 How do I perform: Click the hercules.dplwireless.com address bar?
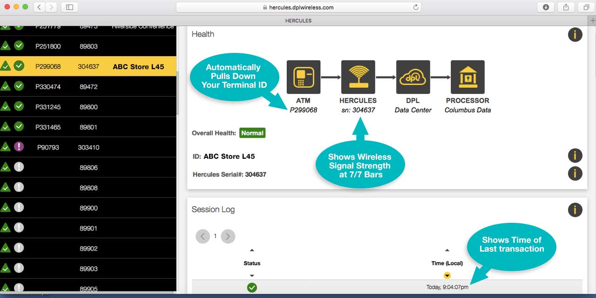pyautogui.click(x=298, y=7)
